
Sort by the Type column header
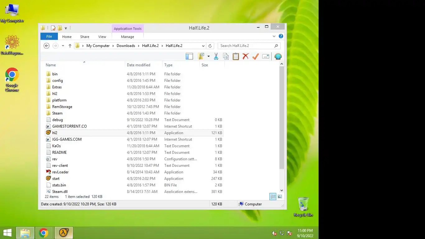coord(181,65)
